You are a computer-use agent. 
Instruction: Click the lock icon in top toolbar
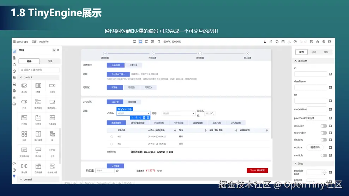(318, 42)
